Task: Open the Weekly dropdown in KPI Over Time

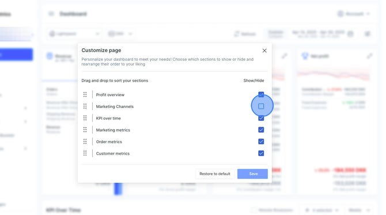Action: pos(359,210)
